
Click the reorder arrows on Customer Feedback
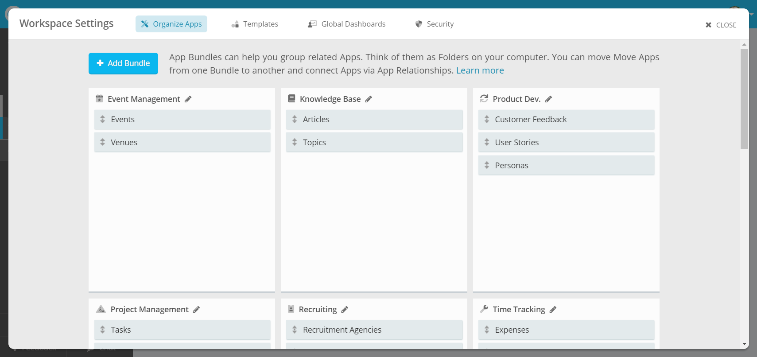487,120
